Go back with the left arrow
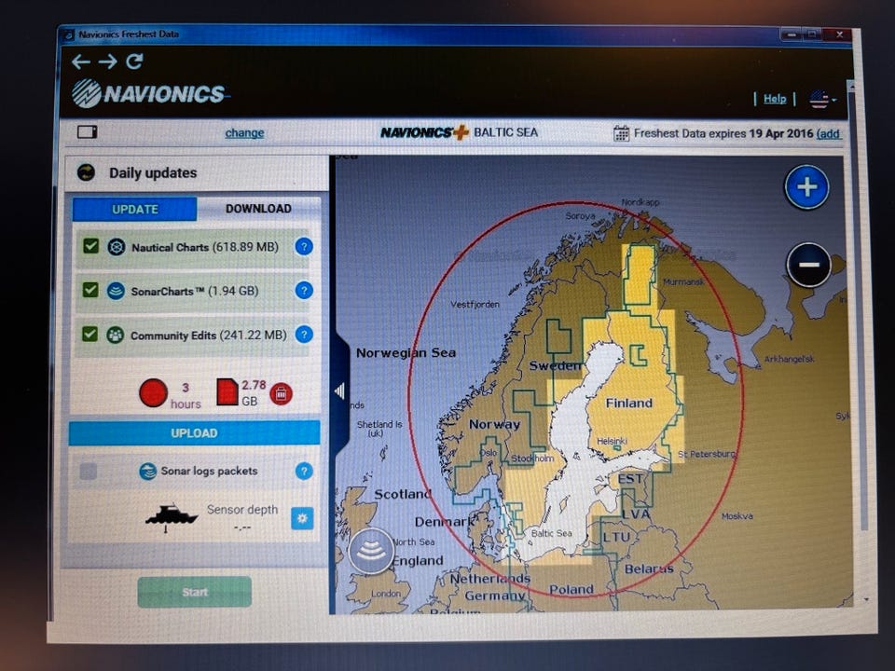Viewport: 895px width, 671px height. [x=80, y=62]
